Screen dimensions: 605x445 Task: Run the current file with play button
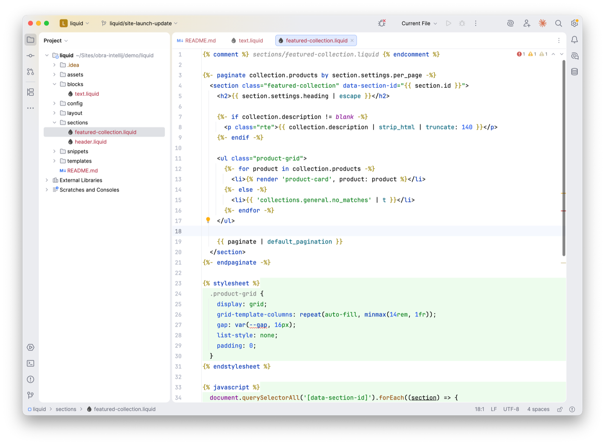point(448,23)
